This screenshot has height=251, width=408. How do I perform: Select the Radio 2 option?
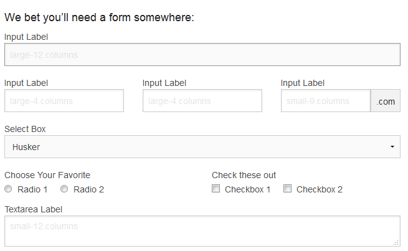pyautogui.click(x=64, y=189)
